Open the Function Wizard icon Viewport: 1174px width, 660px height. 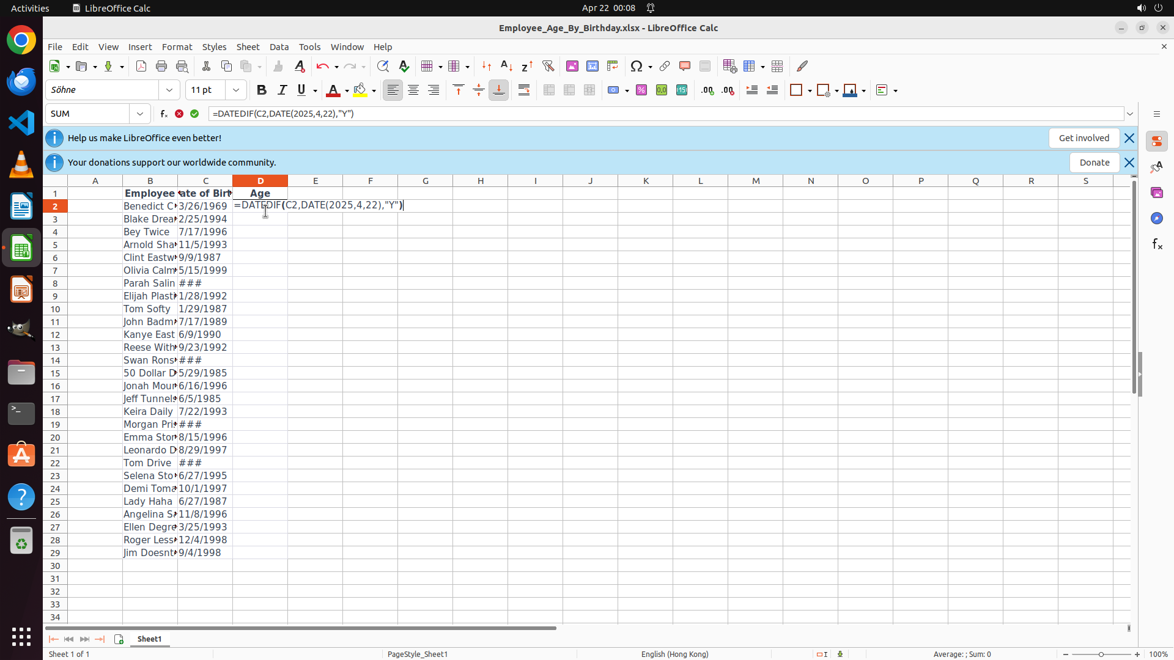[164, 114]
